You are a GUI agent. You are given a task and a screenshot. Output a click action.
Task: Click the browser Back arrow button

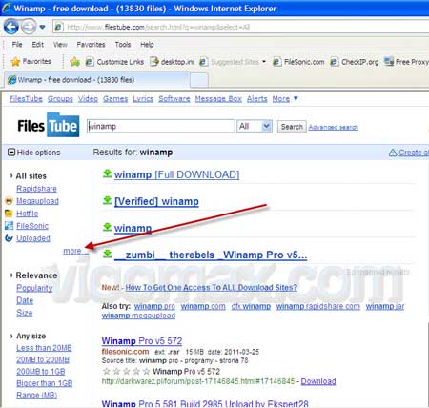coord(11,27)
